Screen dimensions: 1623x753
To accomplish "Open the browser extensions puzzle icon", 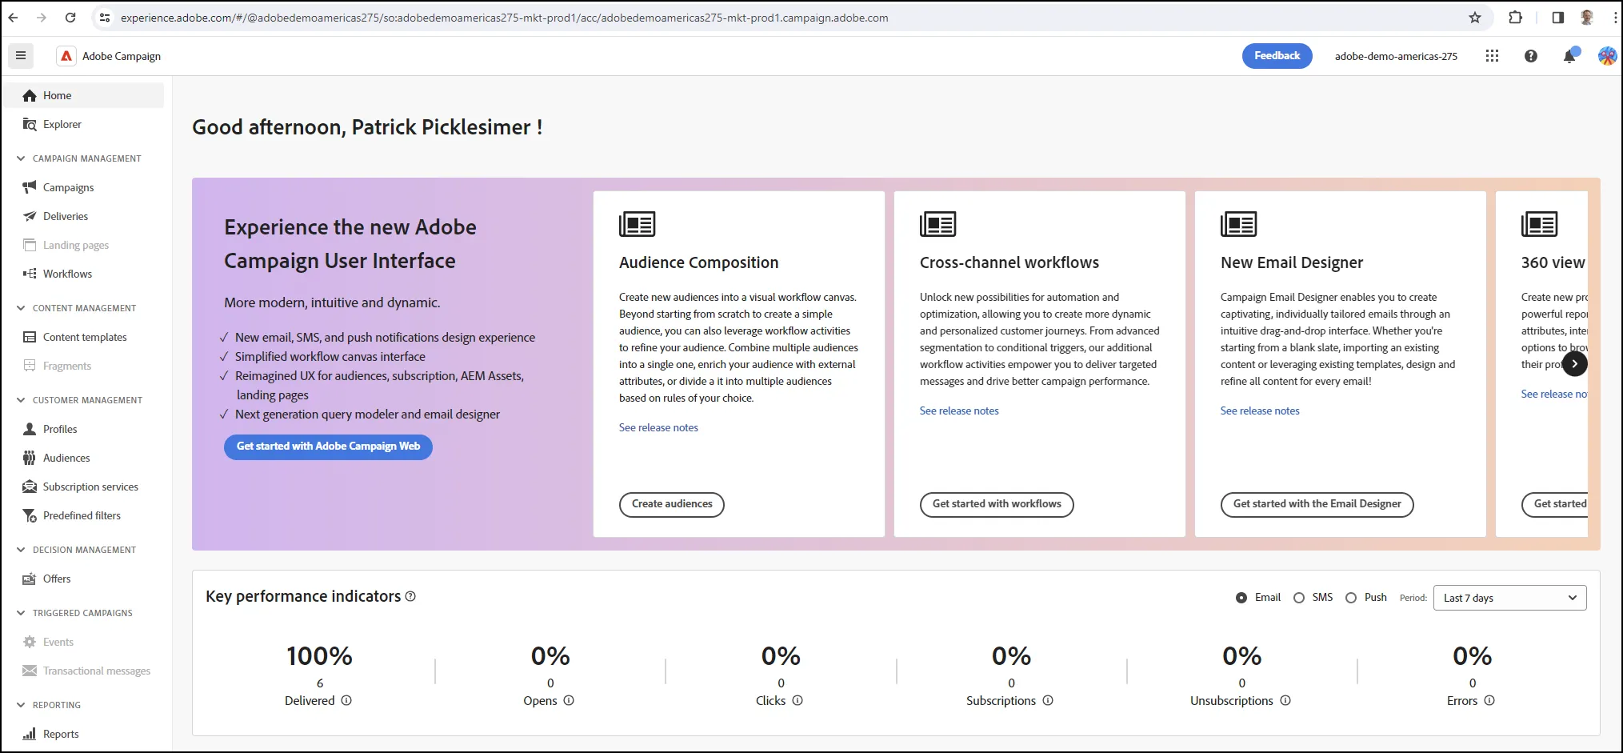I will [x=1515, y=18].
